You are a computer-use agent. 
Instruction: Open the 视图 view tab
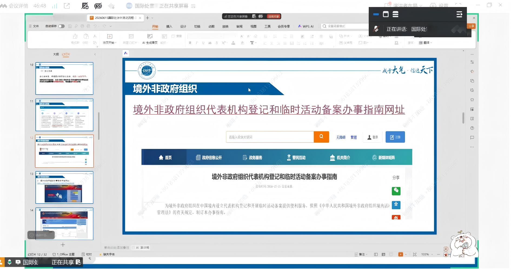(x=254, y=26)
